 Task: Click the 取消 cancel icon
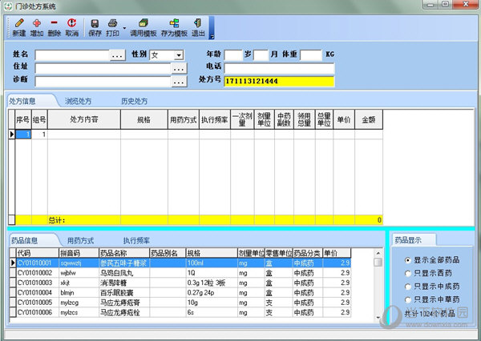pos(72,23)
